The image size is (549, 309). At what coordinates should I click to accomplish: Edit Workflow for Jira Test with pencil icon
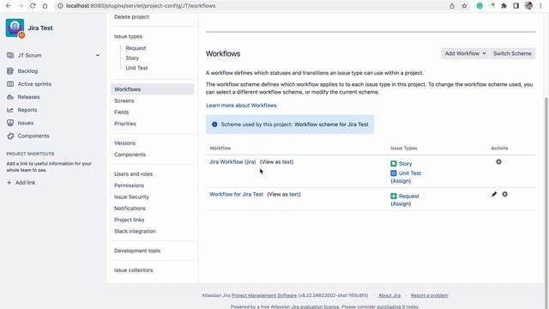coord(494,194)
